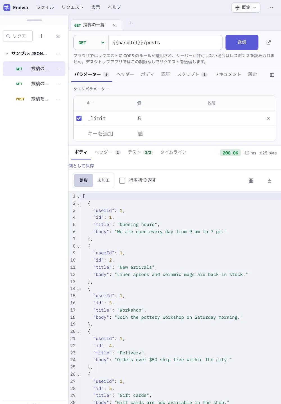This screenshot has width=281, height=404.
Task: Click the "Opening hours" title text
Action: click(137, 225)
